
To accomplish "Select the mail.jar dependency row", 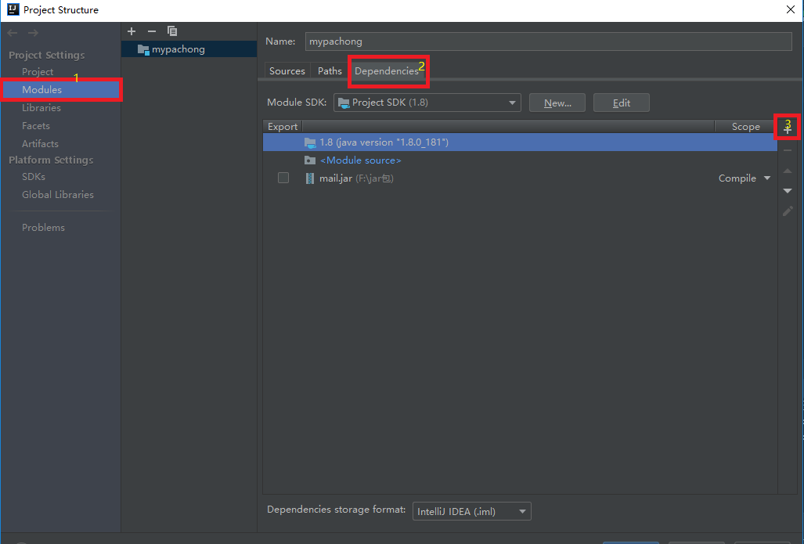I will coord(520,178).
